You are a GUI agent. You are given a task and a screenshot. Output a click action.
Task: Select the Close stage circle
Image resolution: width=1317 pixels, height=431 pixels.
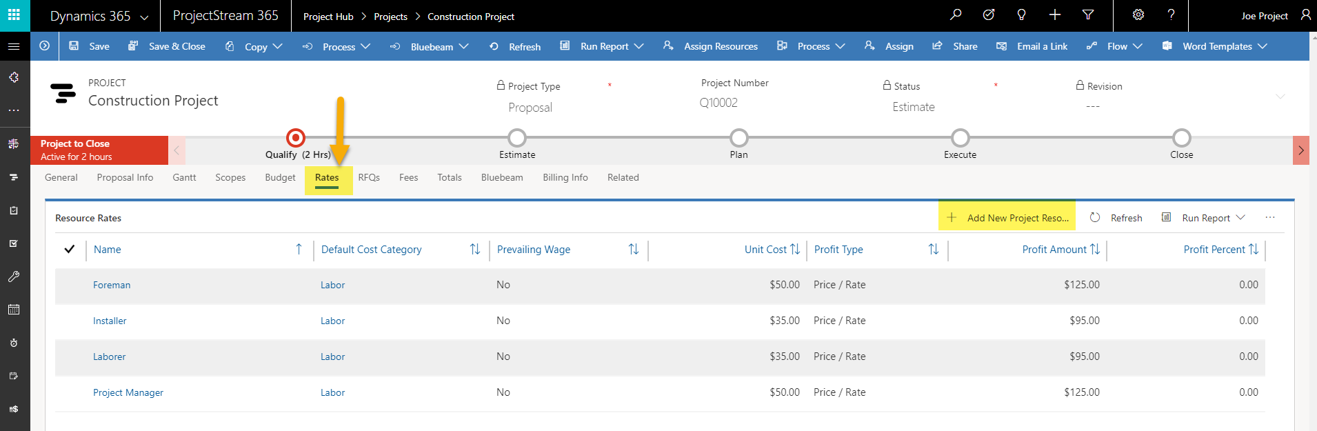[1182, 138]
